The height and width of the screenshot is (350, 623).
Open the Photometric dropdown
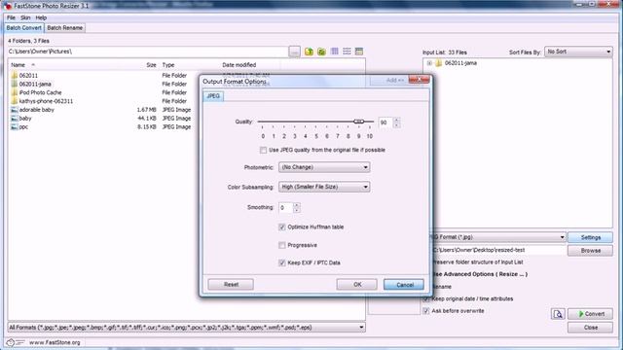point(324,167)
